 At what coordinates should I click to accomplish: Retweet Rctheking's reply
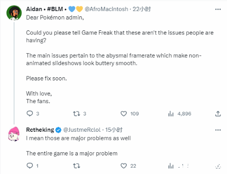click(x=77, y=166)
